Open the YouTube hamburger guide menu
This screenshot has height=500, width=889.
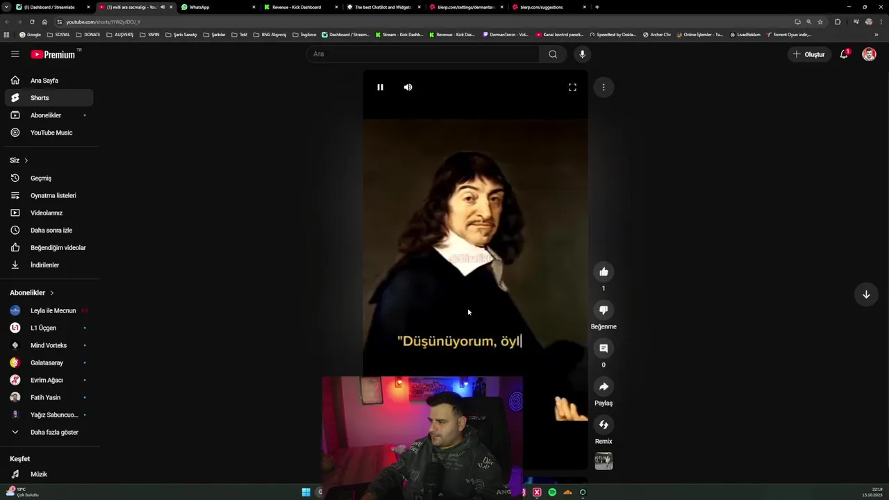pyautogui.click(x=15, y=54)
